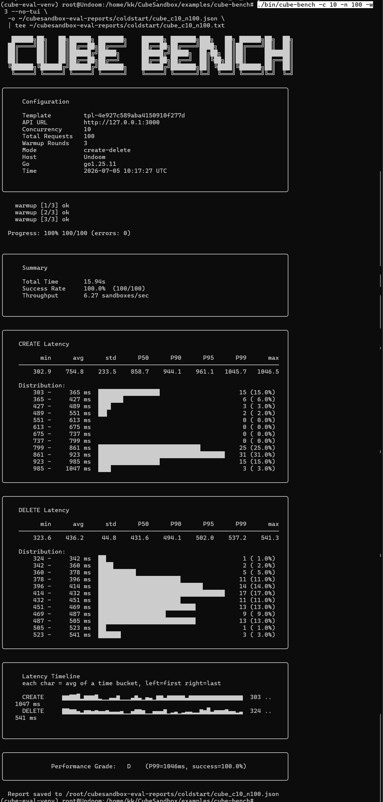383x802 pixels.
Task: Click DELETE min value 323.6
Action: click(42, 538)
